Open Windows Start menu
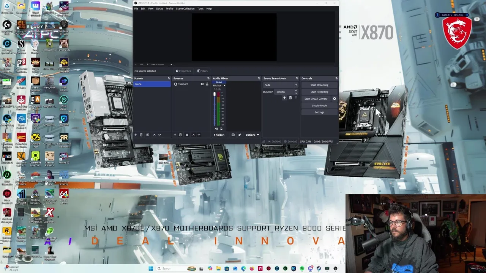Screen dimensions: 486x273 [x=151, y=268]
